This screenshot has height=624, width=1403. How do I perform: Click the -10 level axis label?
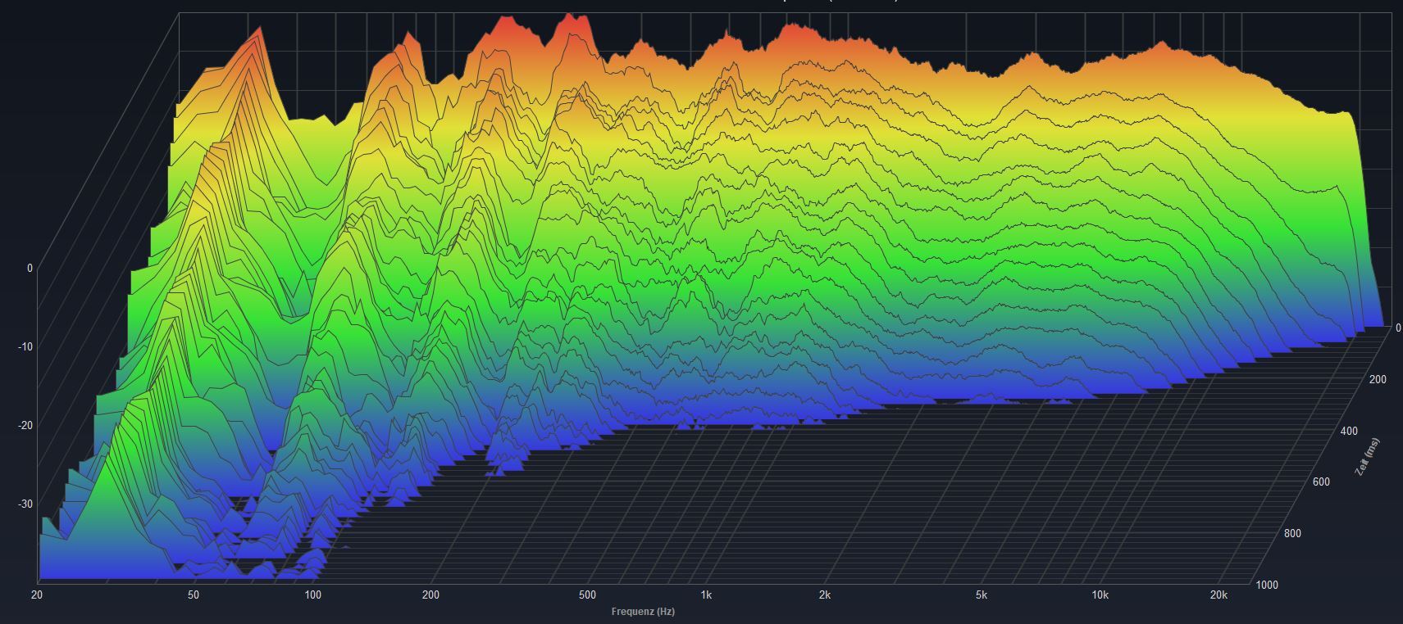tap(25, 347)
